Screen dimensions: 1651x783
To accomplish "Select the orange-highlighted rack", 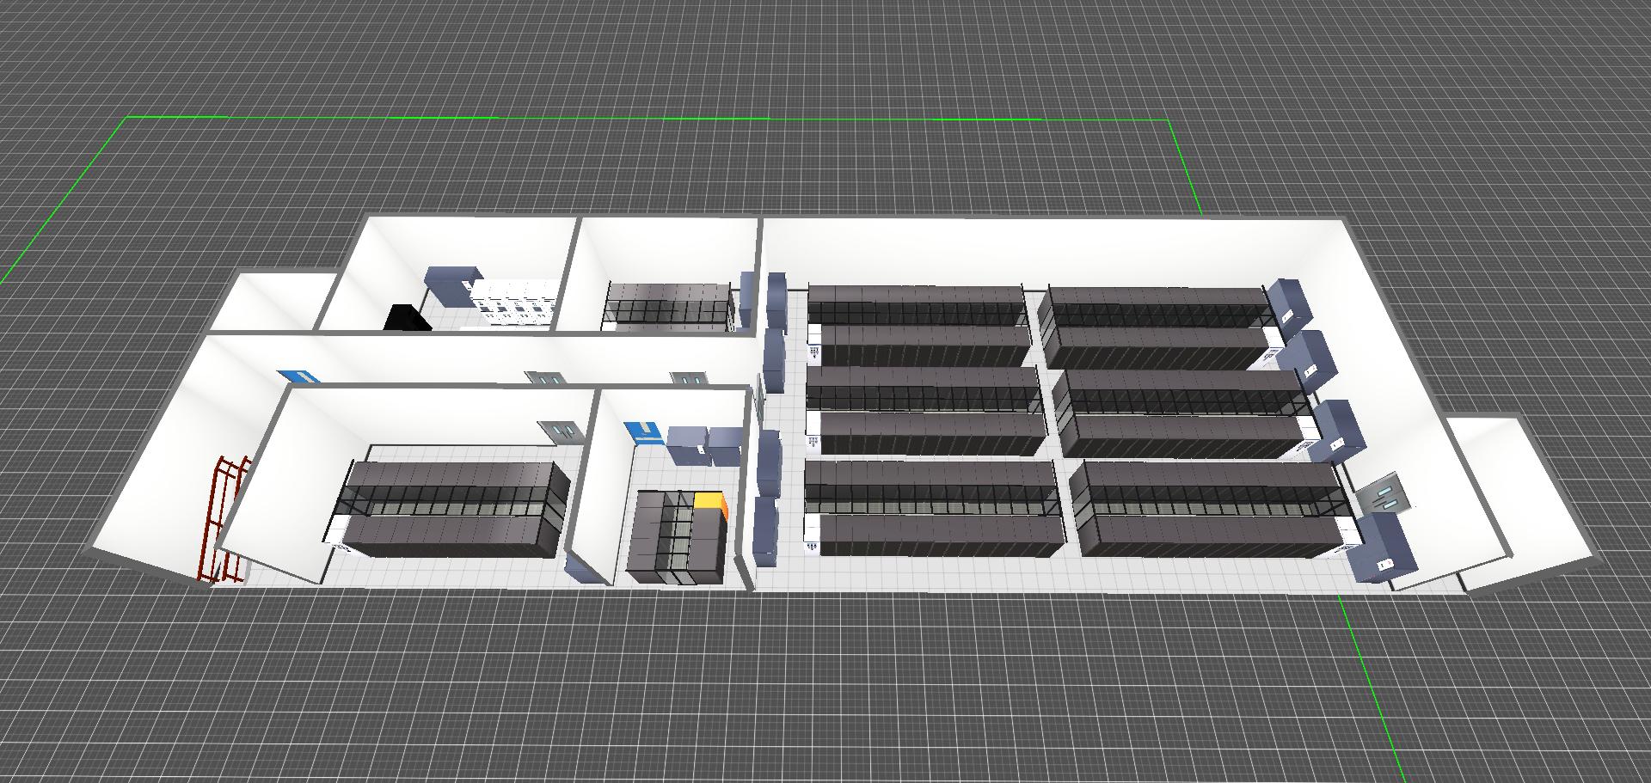I will click(710, 503).
